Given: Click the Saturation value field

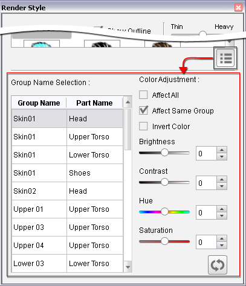Looking at the screenshot, I should [206, 242].
